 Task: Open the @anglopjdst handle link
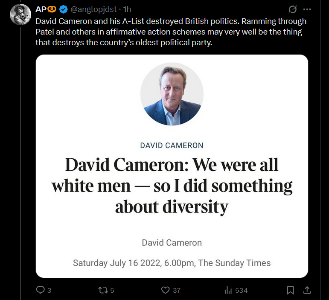(93, 9)
